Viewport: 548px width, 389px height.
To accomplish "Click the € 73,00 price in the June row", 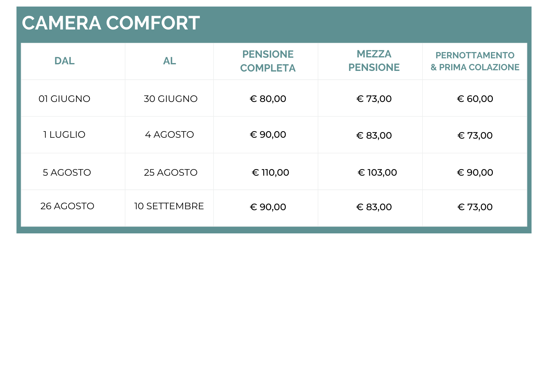I will 374,99.
